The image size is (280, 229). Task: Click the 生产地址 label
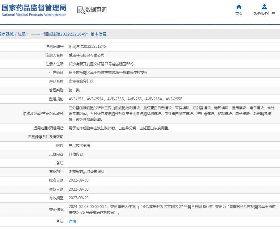(56, 73)
